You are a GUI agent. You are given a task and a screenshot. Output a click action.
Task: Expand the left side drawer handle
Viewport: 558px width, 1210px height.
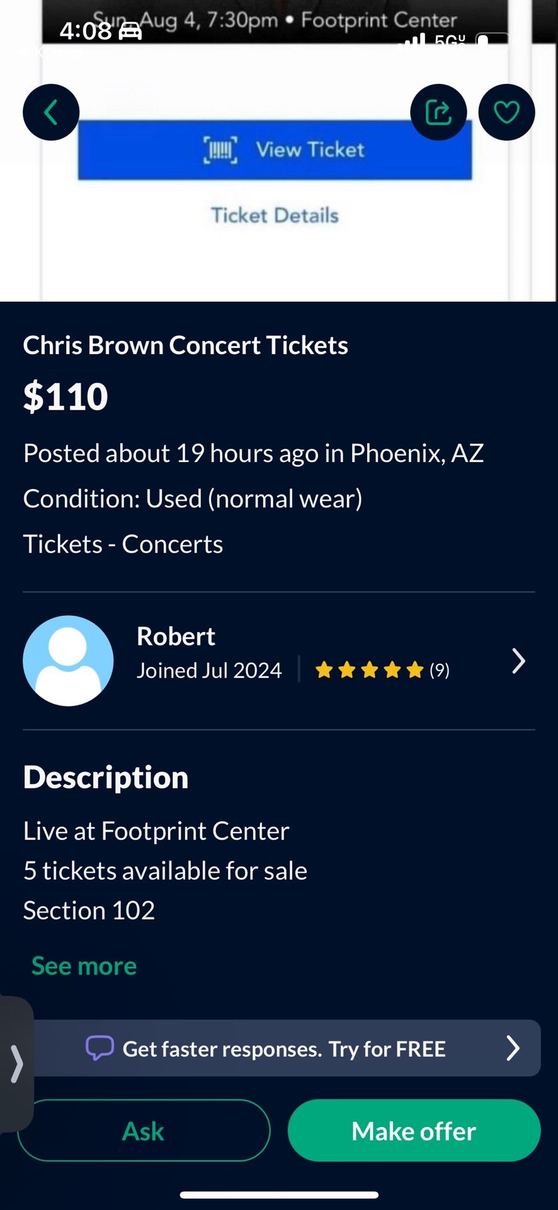[16, 1064]
